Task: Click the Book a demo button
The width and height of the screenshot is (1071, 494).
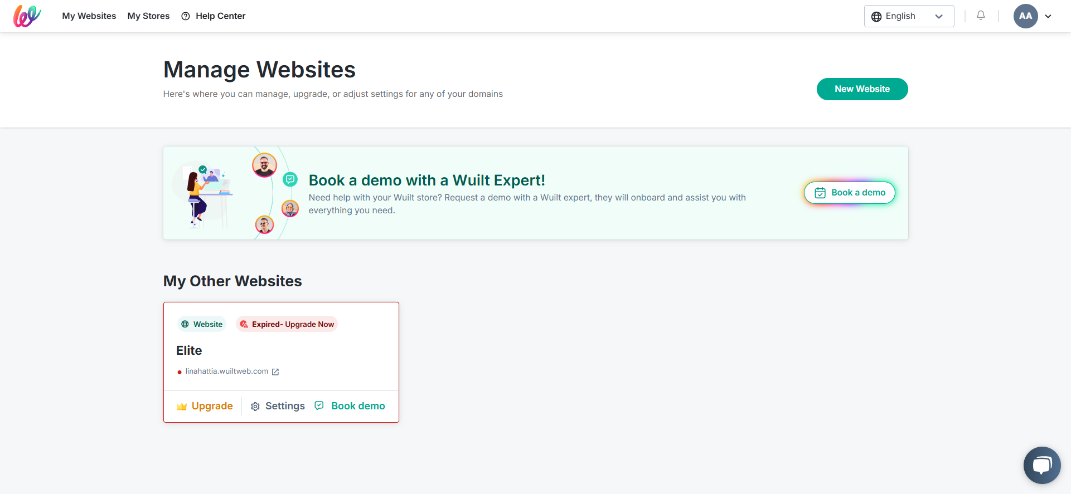Action: 849,193
